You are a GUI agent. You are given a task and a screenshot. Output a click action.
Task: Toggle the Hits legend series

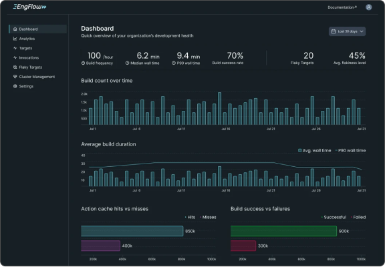coord(190,217)
